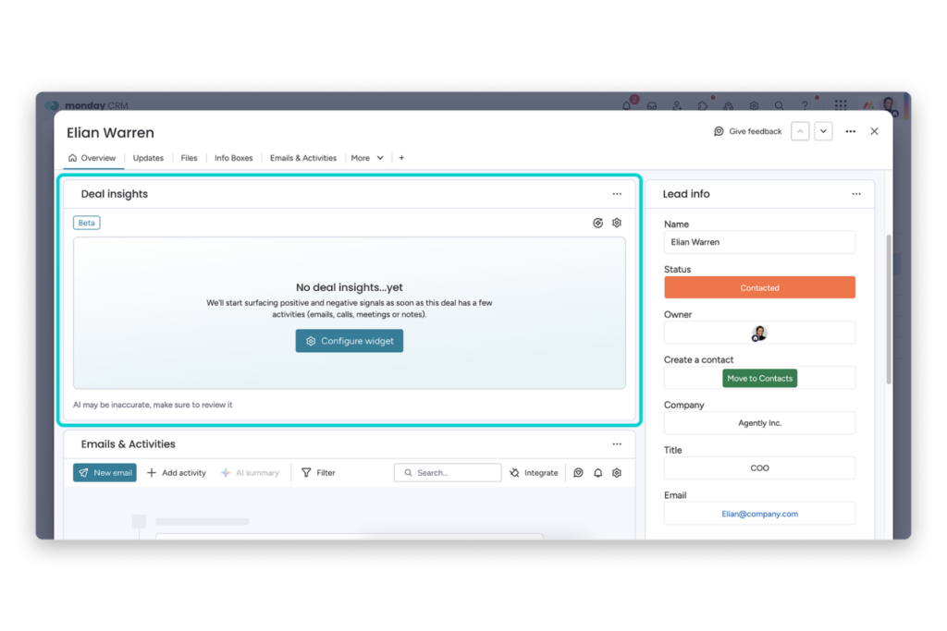
Task: Click Move to Contacts button
Action: point(760,378)
